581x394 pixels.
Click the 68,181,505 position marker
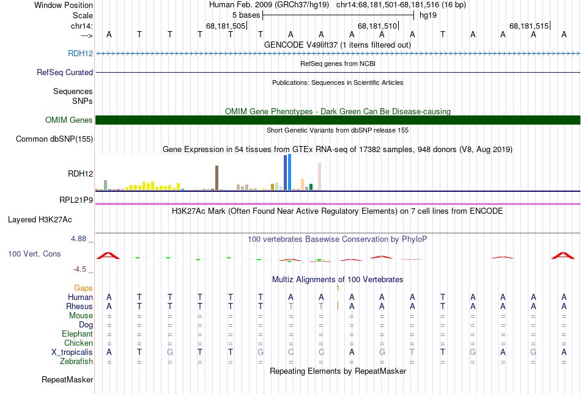coord(226,26)
